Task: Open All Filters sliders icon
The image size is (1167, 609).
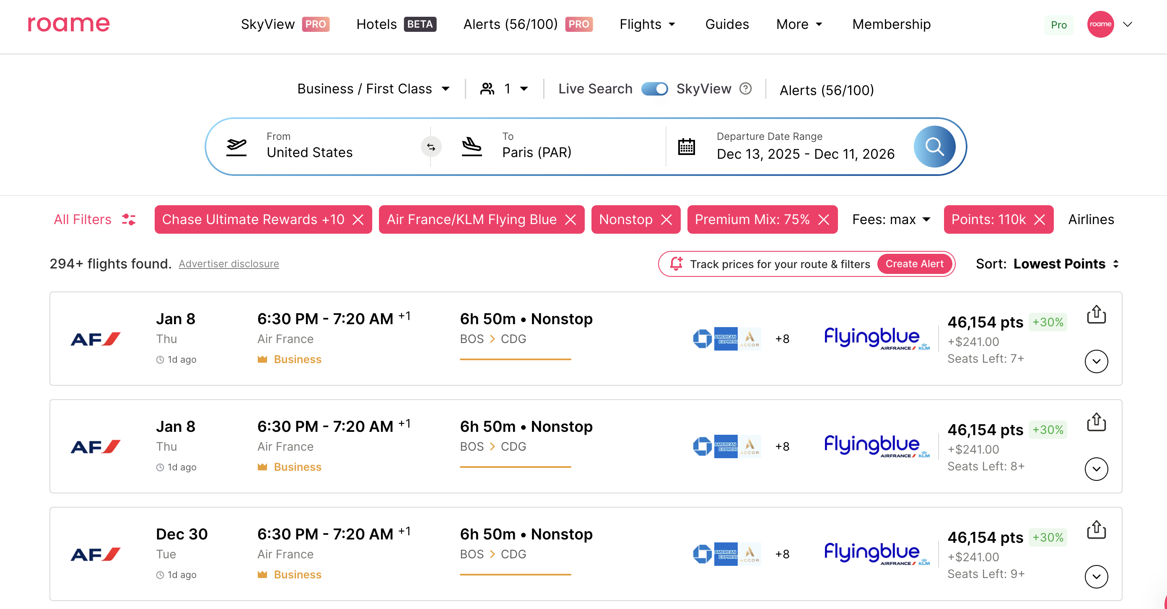Action: pos(129,219)
